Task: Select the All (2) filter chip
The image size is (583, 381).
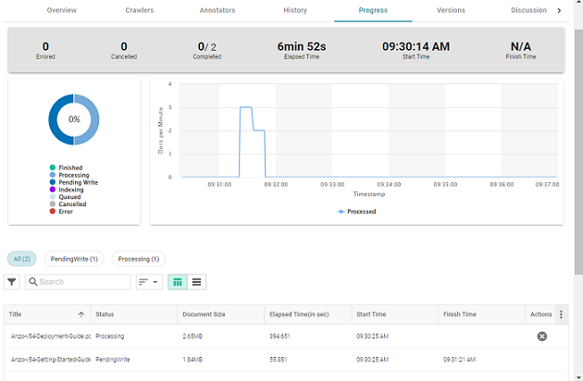Action: pos(21,259)
